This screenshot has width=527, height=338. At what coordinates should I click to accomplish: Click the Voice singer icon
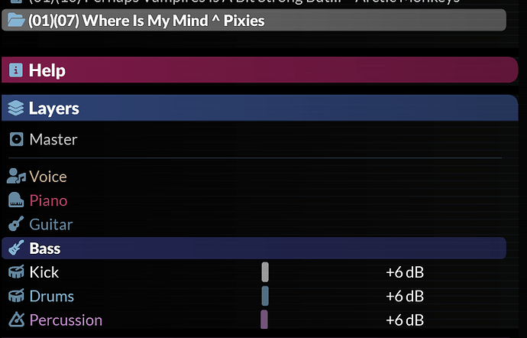16,176
